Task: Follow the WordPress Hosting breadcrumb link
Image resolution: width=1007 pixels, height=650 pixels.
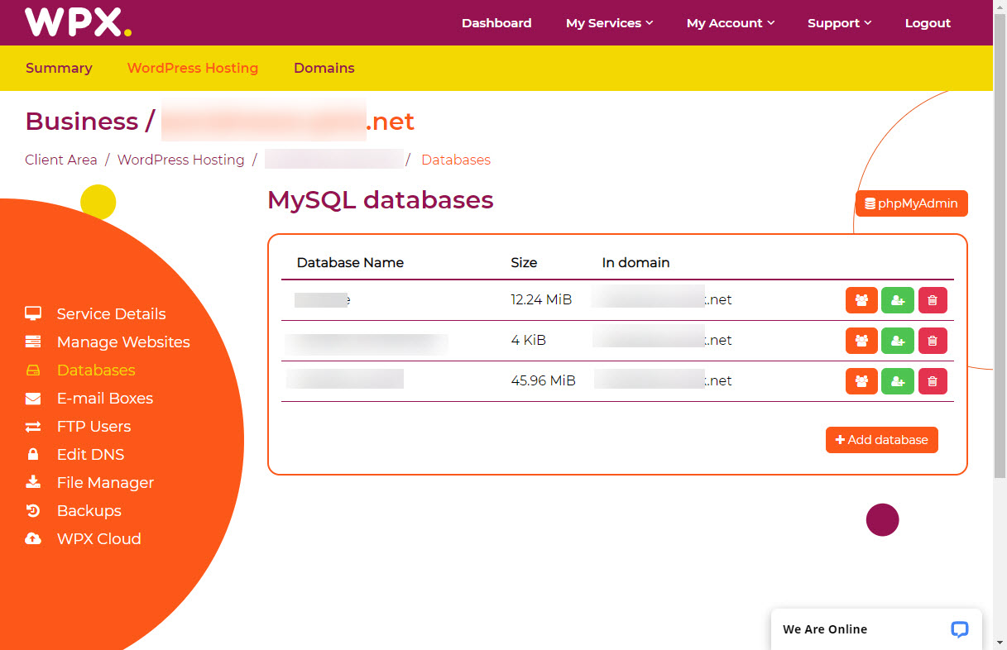Action: point(181,160)
